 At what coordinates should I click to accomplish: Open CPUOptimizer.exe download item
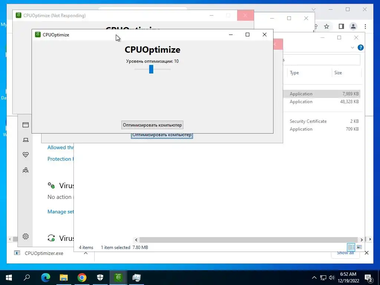click(44, 253)
